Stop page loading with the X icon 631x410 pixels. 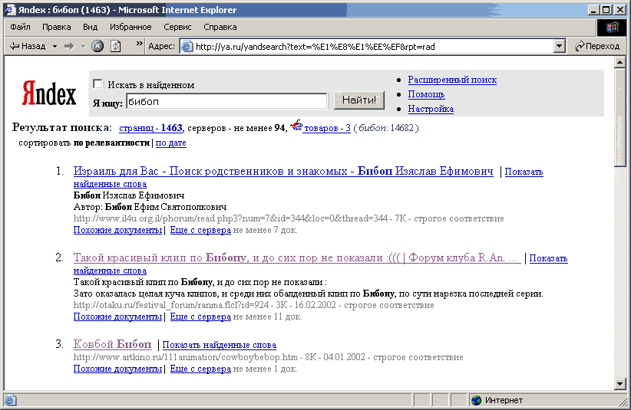coord(97,46)
